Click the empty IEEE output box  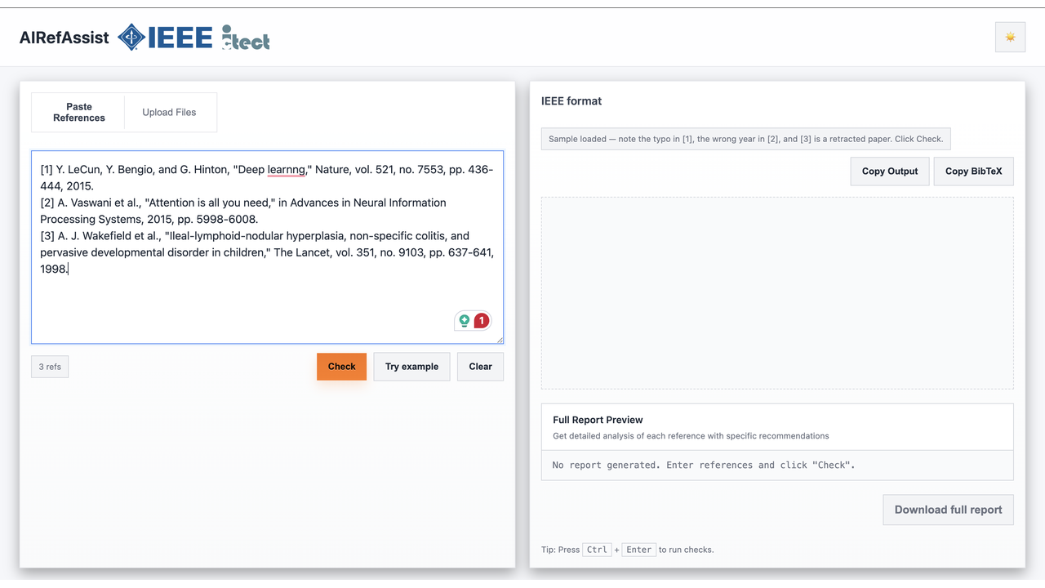tap(777, 293)
